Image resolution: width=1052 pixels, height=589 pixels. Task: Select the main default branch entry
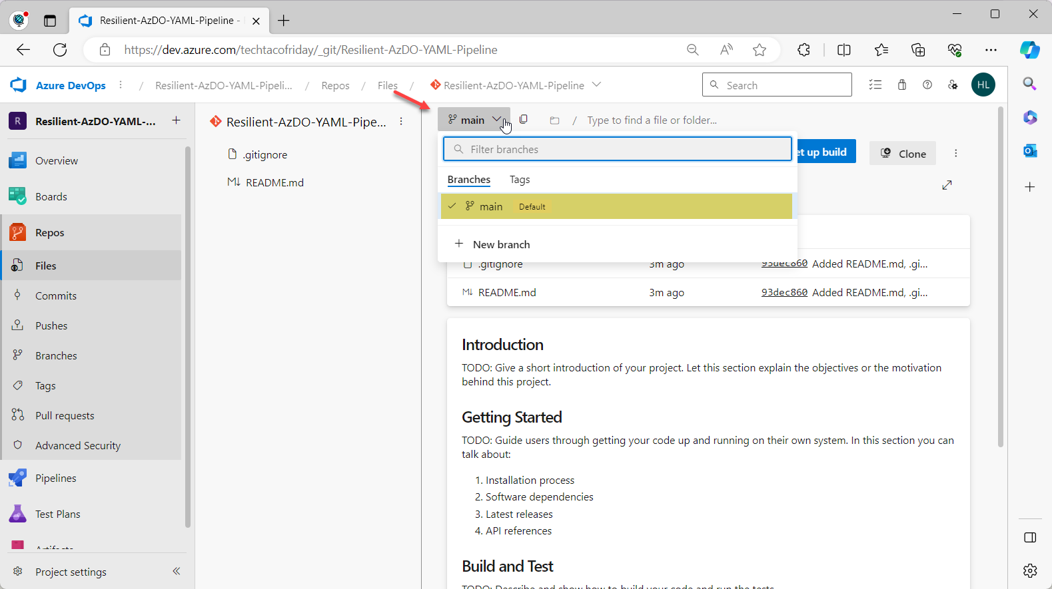tap(616, 206)
